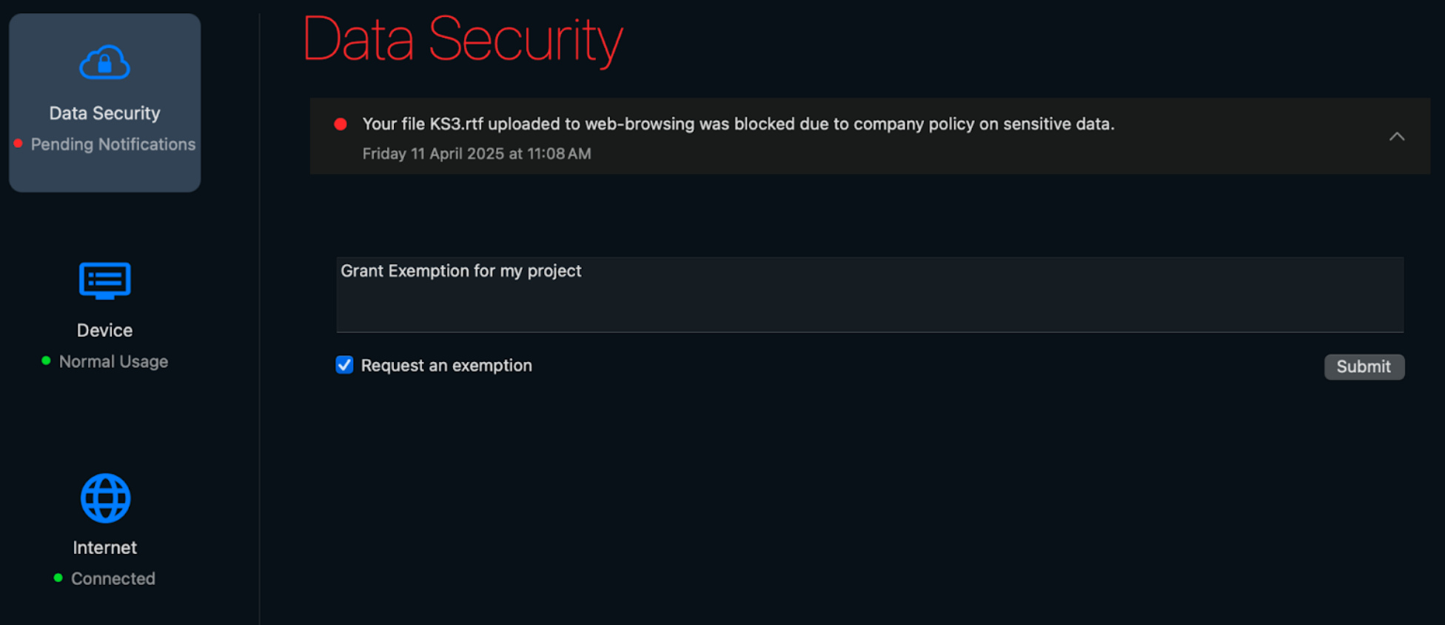Image resolution: width=1445 pixels, height=625 pixels.
Task: Switch to the Internet section label
Action: point(104,548)
